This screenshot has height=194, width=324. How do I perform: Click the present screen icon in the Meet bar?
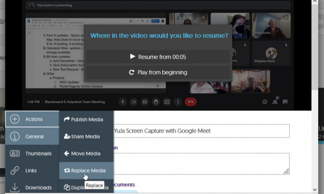167,102
